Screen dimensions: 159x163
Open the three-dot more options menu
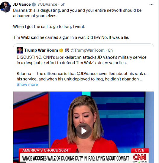coord(151,5)
